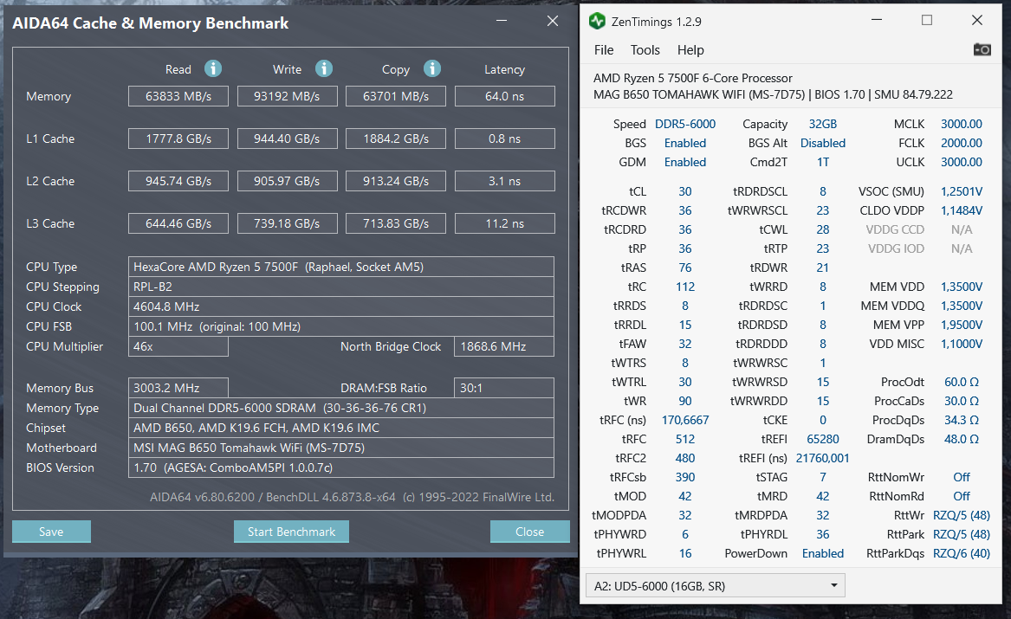Viewport: 1011px width, 619px height.
Task: Open the File menu in ZenTimings
Action: tap(604, 49)
